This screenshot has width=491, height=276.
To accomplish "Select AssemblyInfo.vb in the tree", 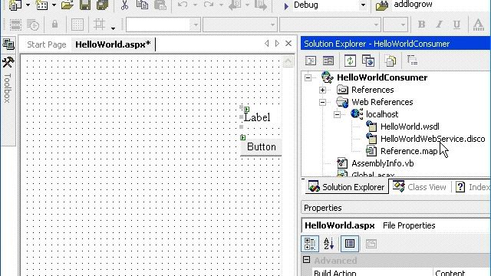I will click(382, 163).
